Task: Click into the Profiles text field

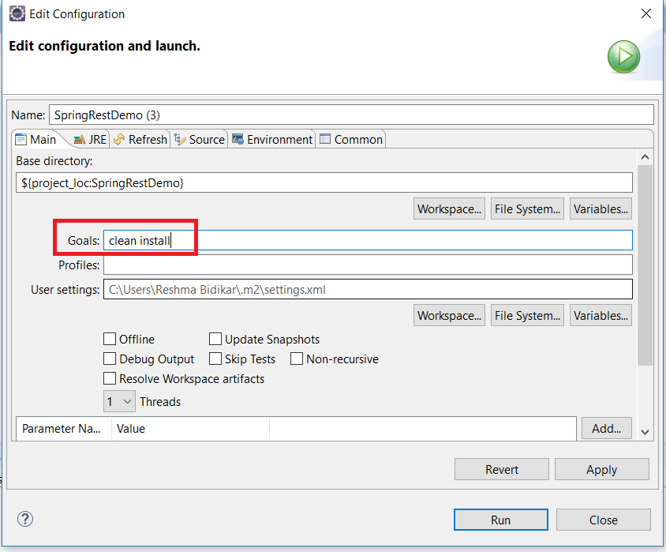Action: pyautogui.click(x=368, y=265)
